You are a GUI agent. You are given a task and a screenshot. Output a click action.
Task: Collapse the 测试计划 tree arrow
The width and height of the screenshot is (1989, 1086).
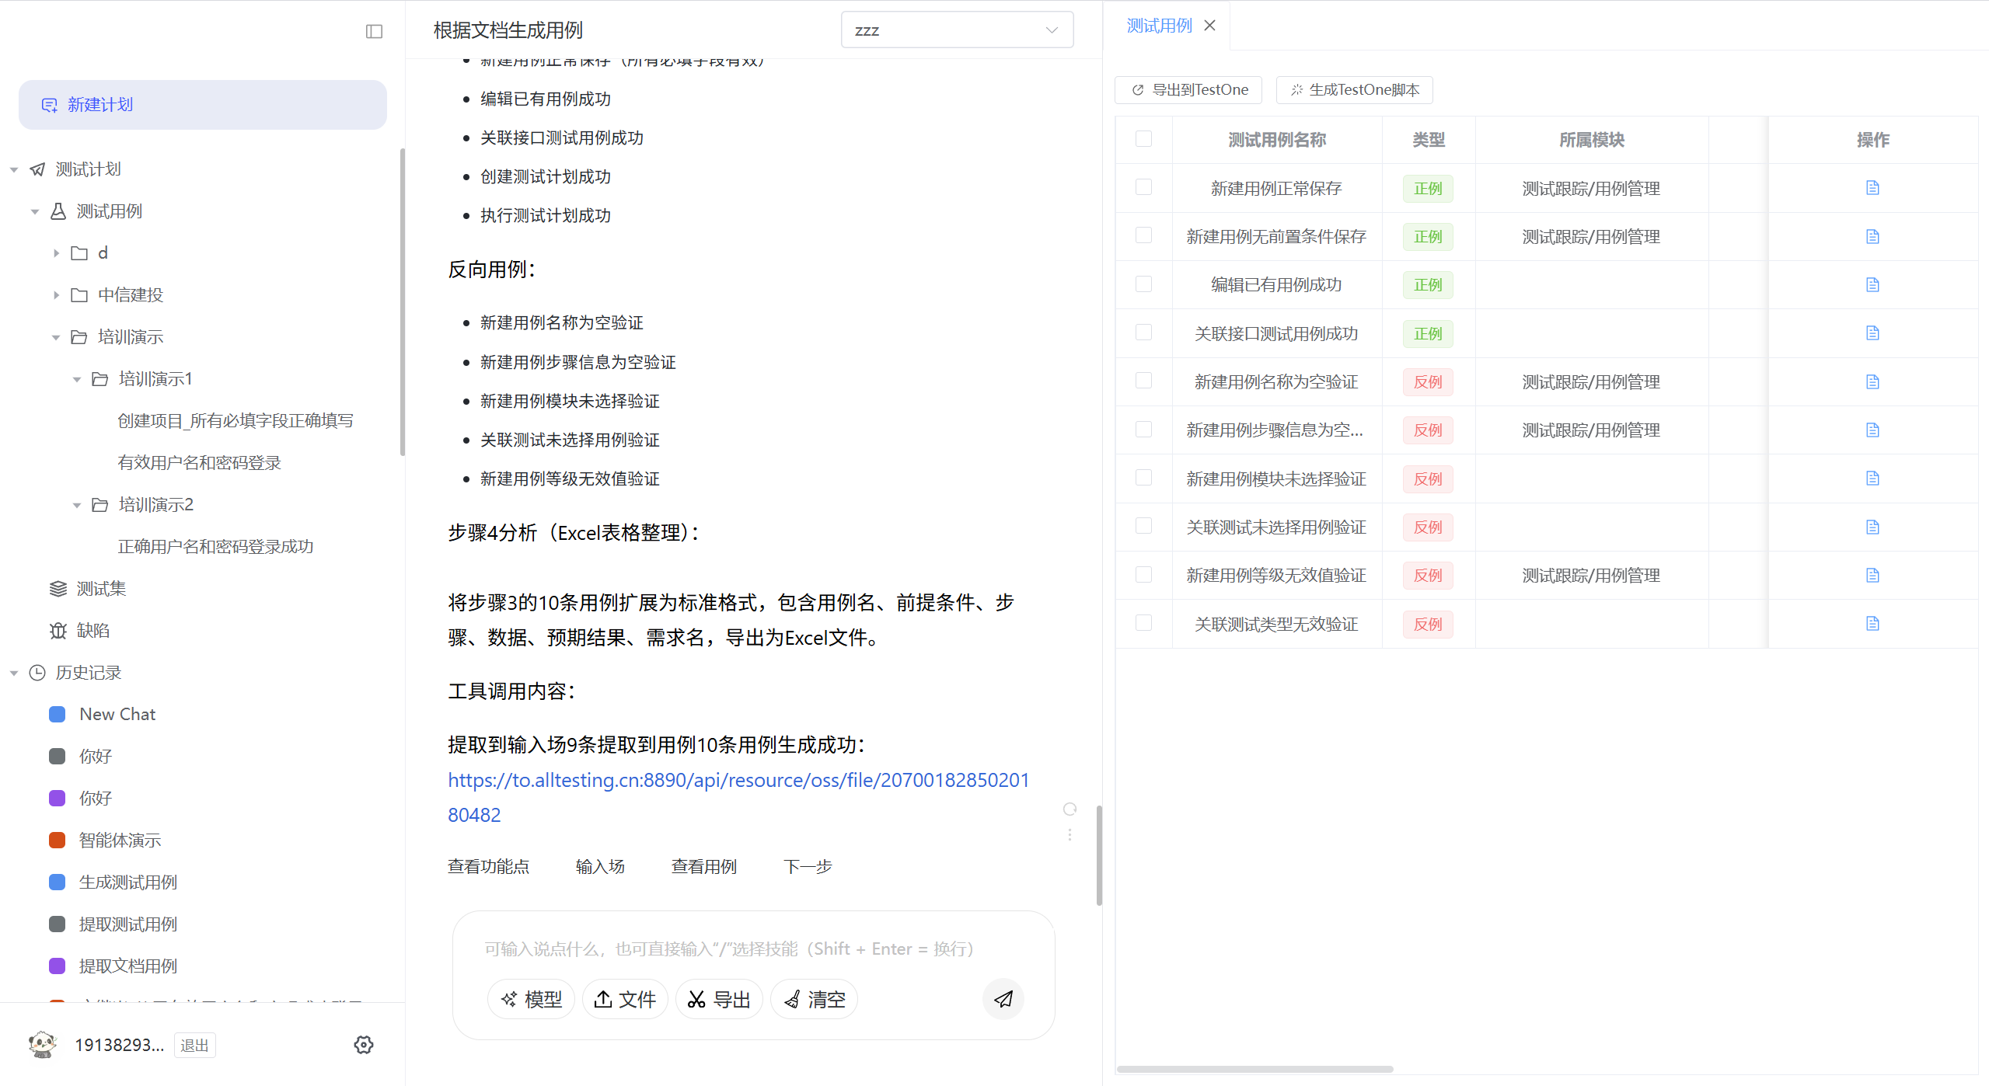[14, 169]
